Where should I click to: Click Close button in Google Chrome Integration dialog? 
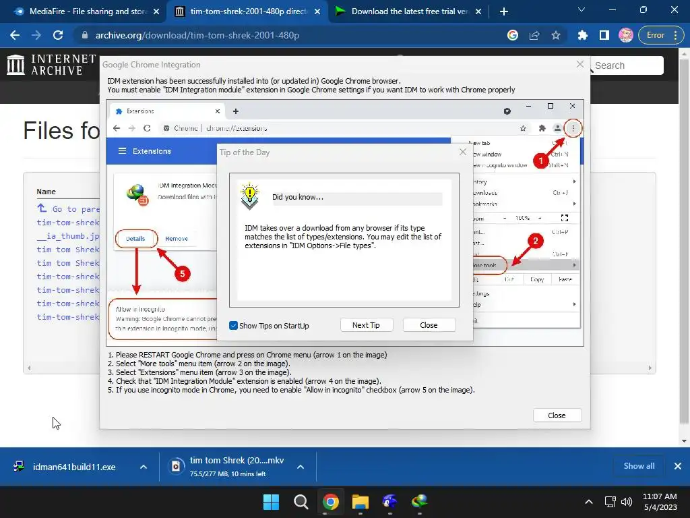[x=557, y=415]
